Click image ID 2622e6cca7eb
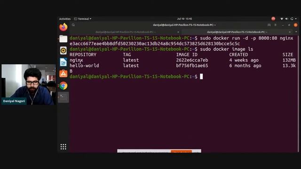Image resolution: width=301 pixels, height=169 pixels. [192, 60]
